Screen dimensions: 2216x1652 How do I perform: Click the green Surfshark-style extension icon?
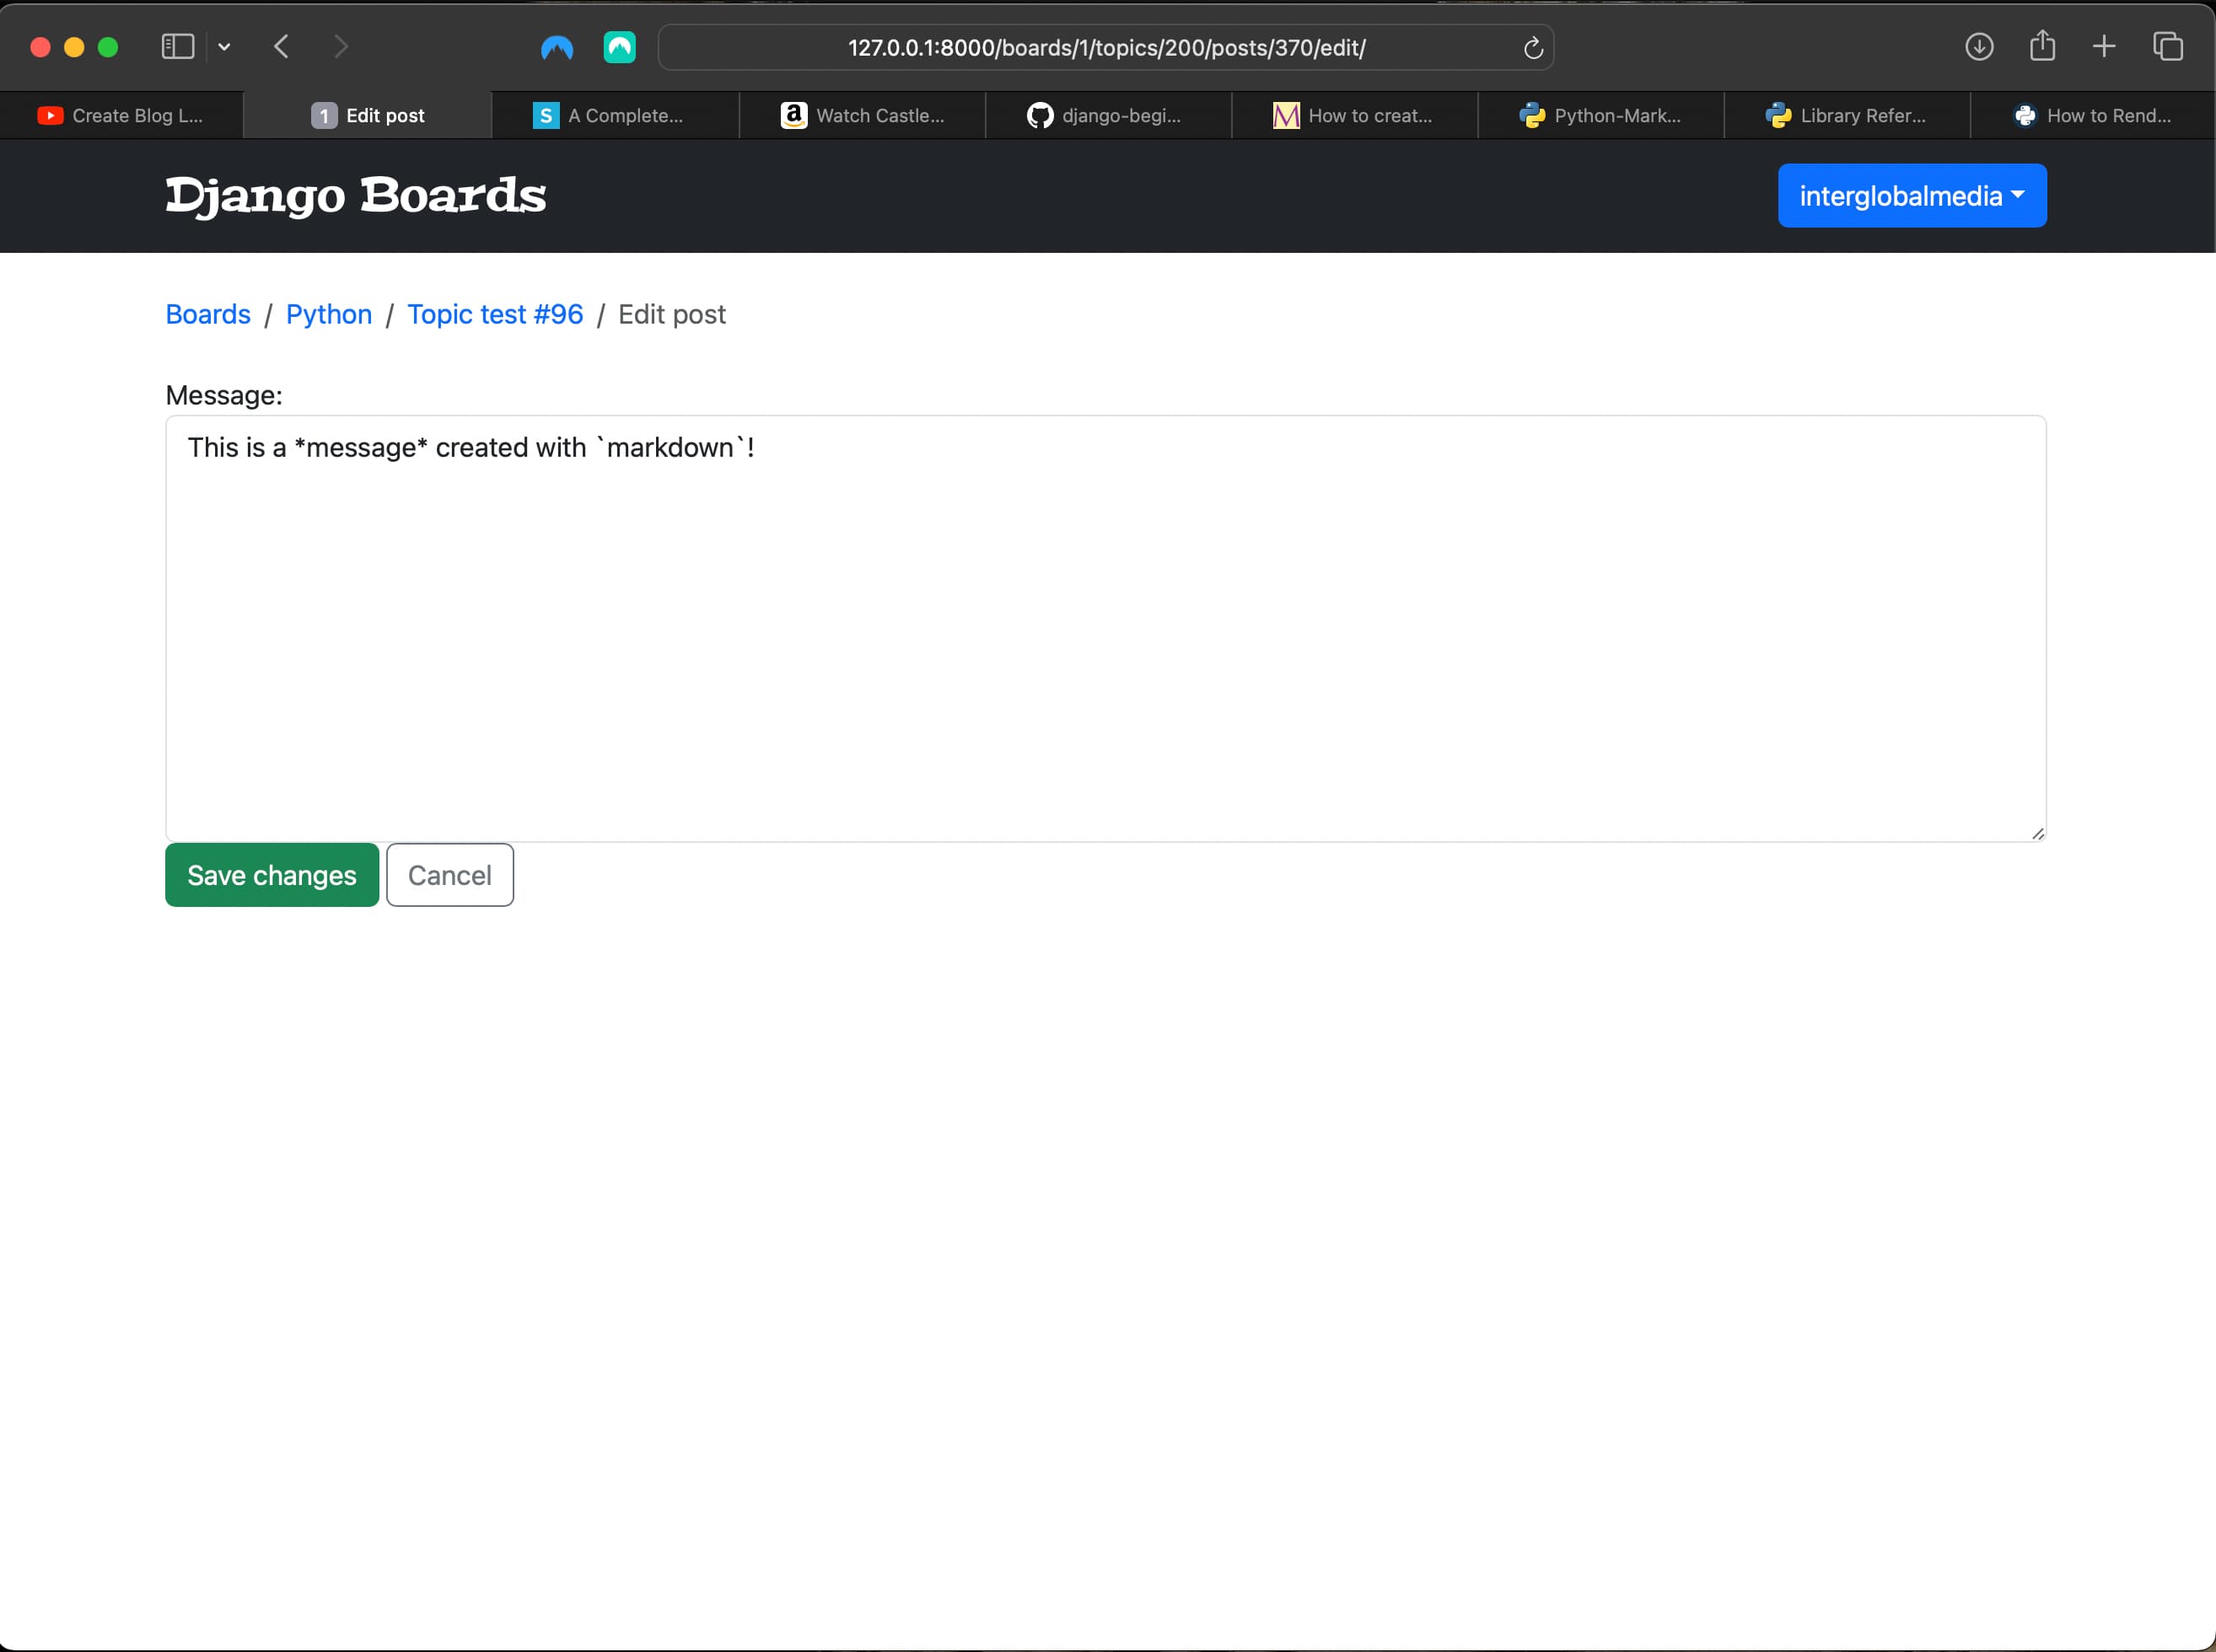point(619,47)
